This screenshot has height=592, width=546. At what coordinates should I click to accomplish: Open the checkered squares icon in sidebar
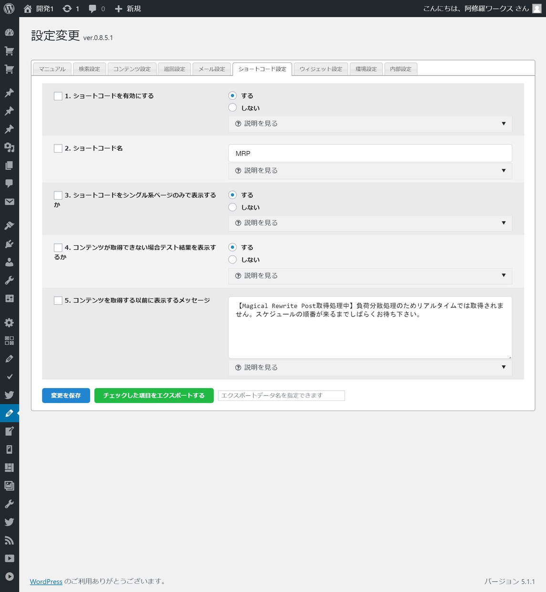coord(9,340)
